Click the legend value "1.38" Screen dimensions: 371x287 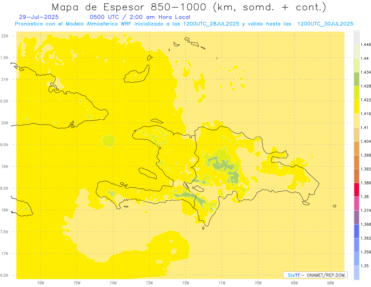(x=365, y=197)
